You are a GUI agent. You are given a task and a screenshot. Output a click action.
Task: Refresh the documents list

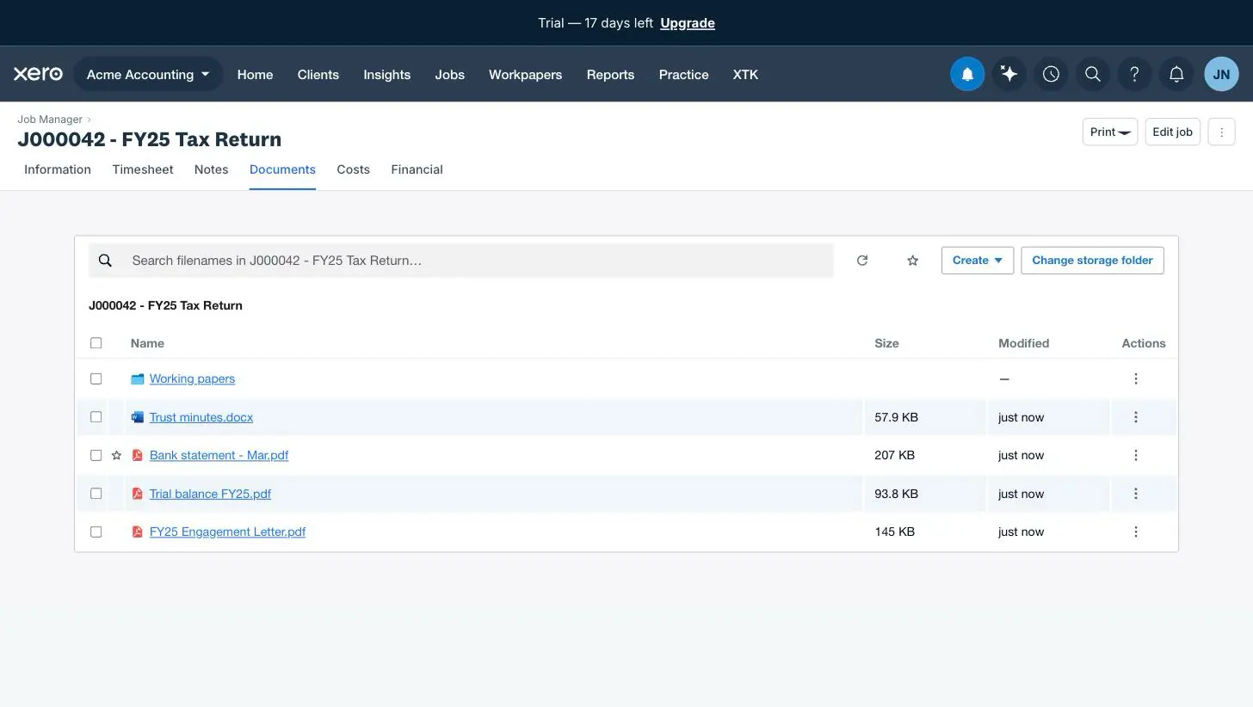(862, 261)
